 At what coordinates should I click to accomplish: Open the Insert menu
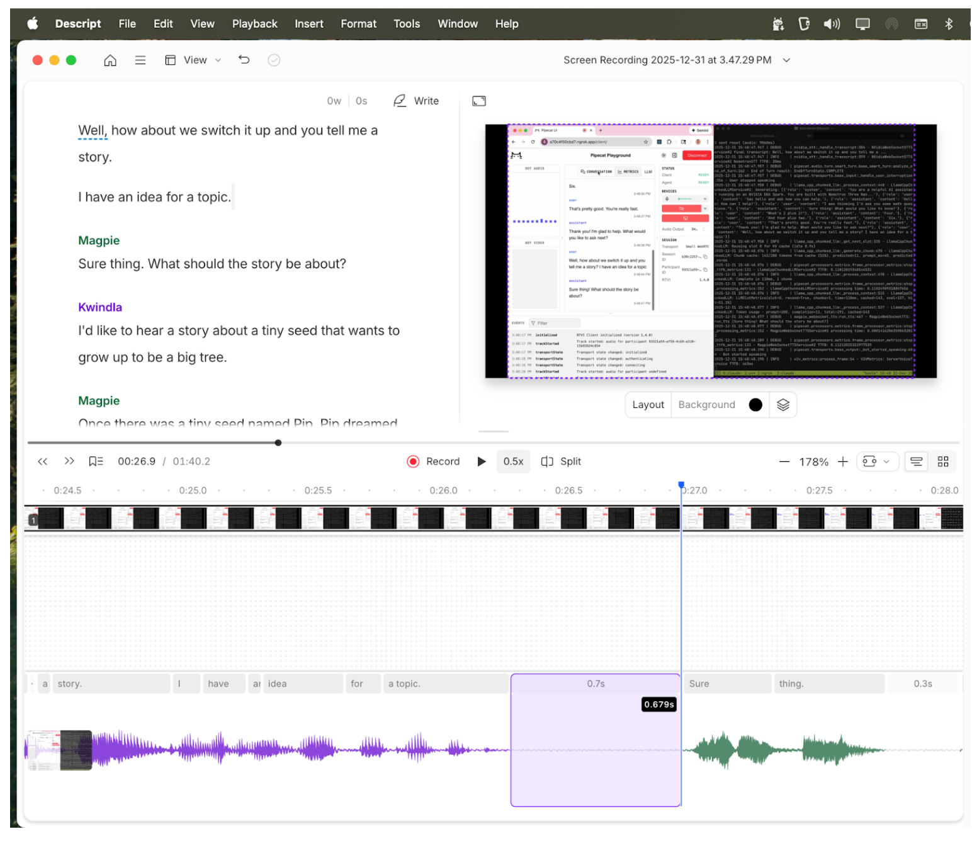309,24
